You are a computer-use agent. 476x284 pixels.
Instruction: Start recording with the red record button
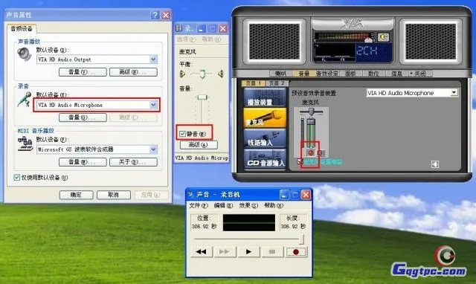click(x=296, y=251)
